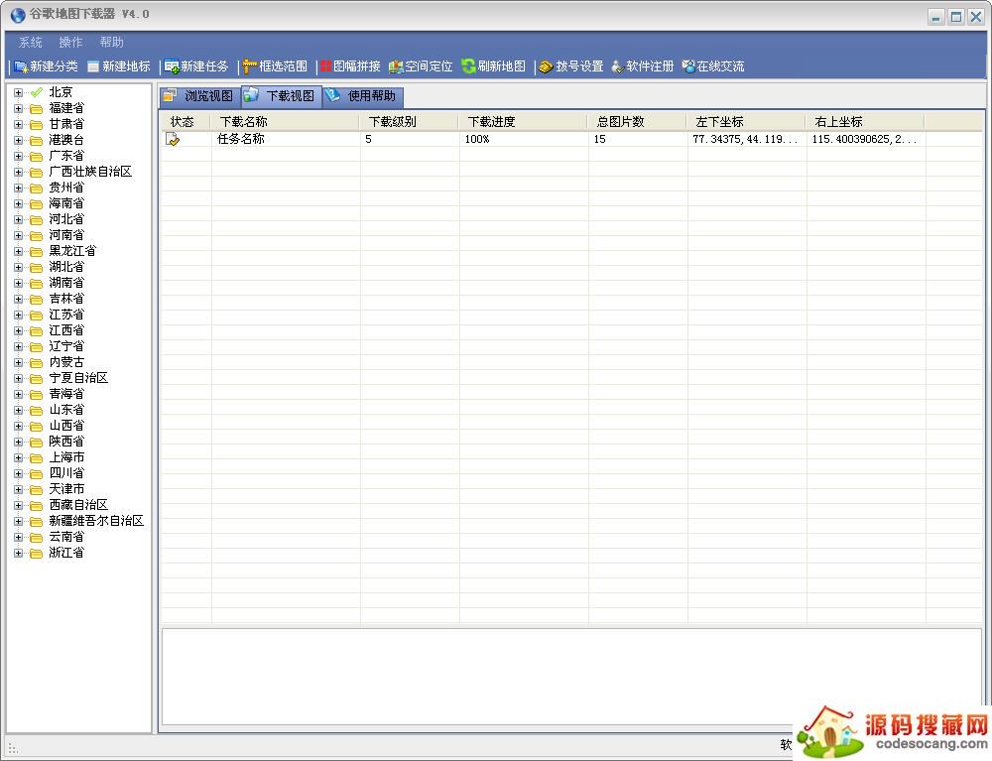This screenshot has height=761, width=992.
Task: Expand the 四川省 tree node
Action: tap(18, 474)
